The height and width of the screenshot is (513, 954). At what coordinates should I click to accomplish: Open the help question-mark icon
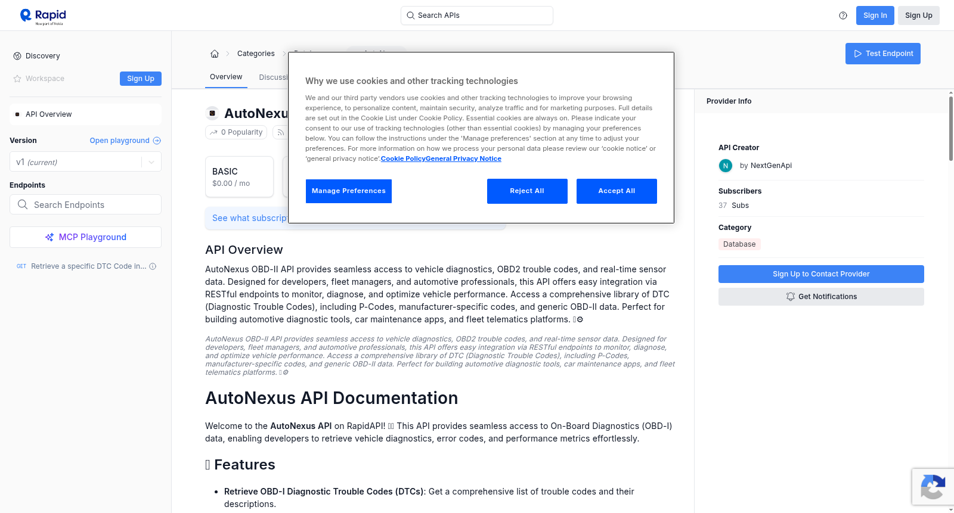[843, 15]
